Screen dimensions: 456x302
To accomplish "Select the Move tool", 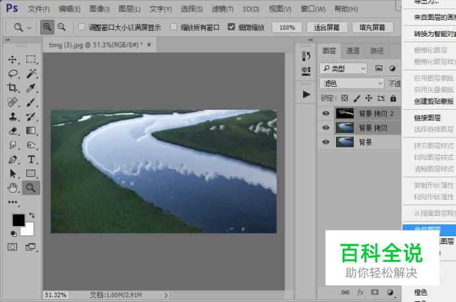I will coord(13,59).
